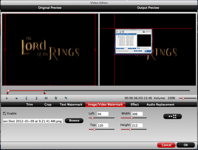This screenshot has height=150, width=198.
Task: Click Browse to choose watermark file
Action: click(74, 120)
